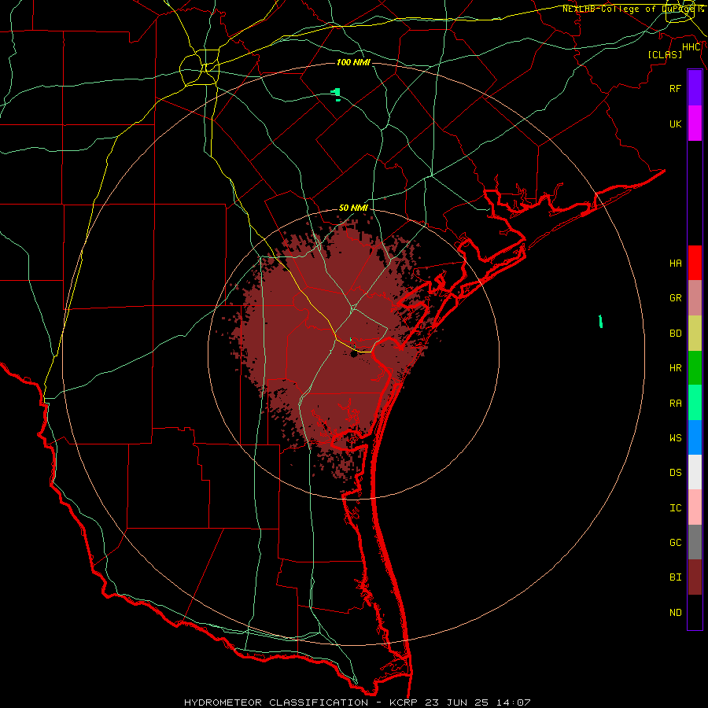Click the DS white legend swatch

coord(695,472)
